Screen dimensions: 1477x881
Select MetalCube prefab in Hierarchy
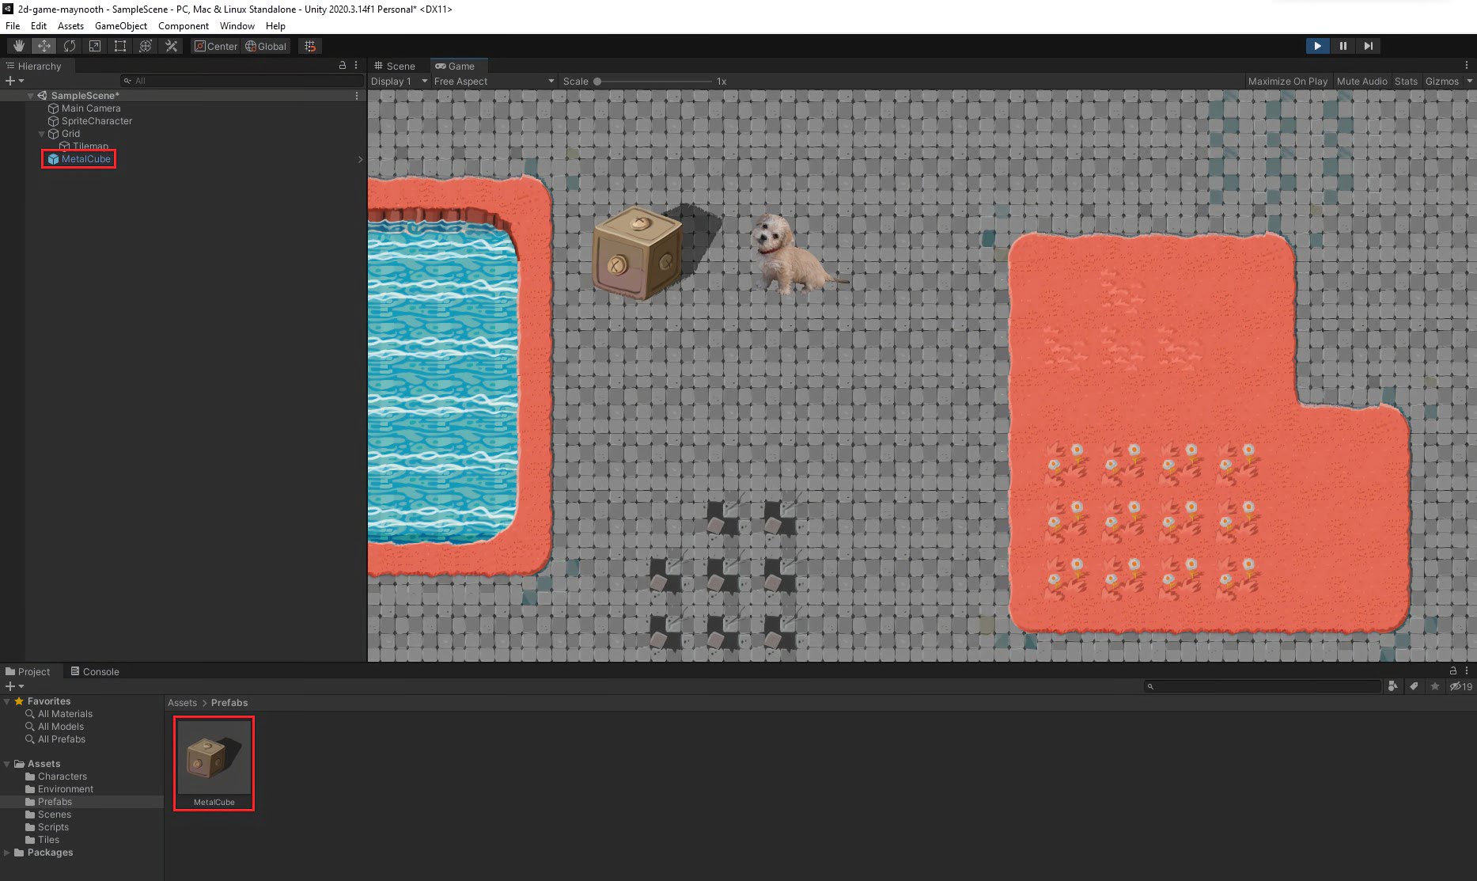click(85, 159)
